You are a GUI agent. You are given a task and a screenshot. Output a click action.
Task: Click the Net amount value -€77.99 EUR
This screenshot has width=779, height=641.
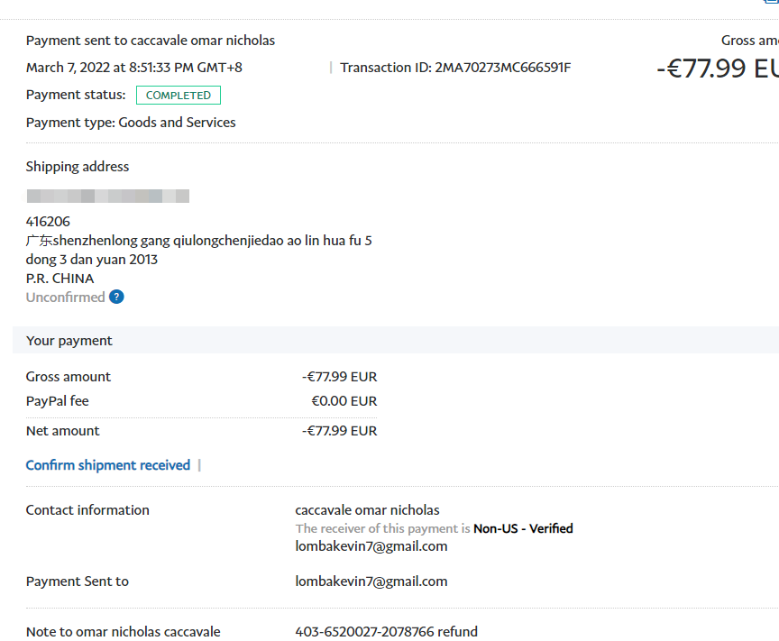(339, 431)
